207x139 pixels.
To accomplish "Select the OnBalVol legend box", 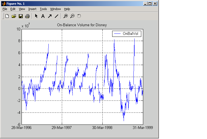I will pyautogui.click(x=127, y=34).
